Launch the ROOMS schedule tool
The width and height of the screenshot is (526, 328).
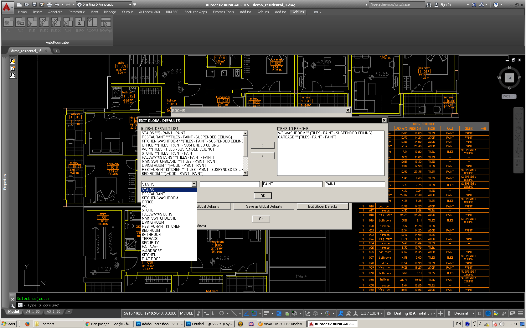pos(92,23)
